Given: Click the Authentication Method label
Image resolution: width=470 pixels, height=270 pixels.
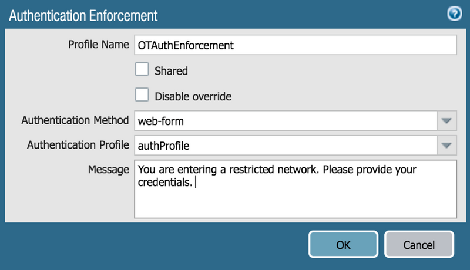Looking at the screenshot, I should (x=75, y=120).
